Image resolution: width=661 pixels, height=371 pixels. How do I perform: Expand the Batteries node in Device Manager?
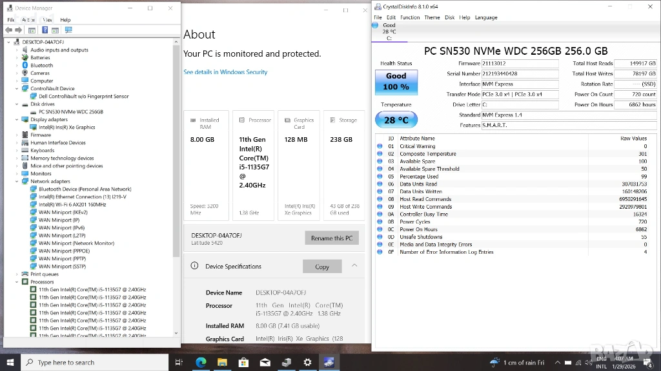click(17, 58)
